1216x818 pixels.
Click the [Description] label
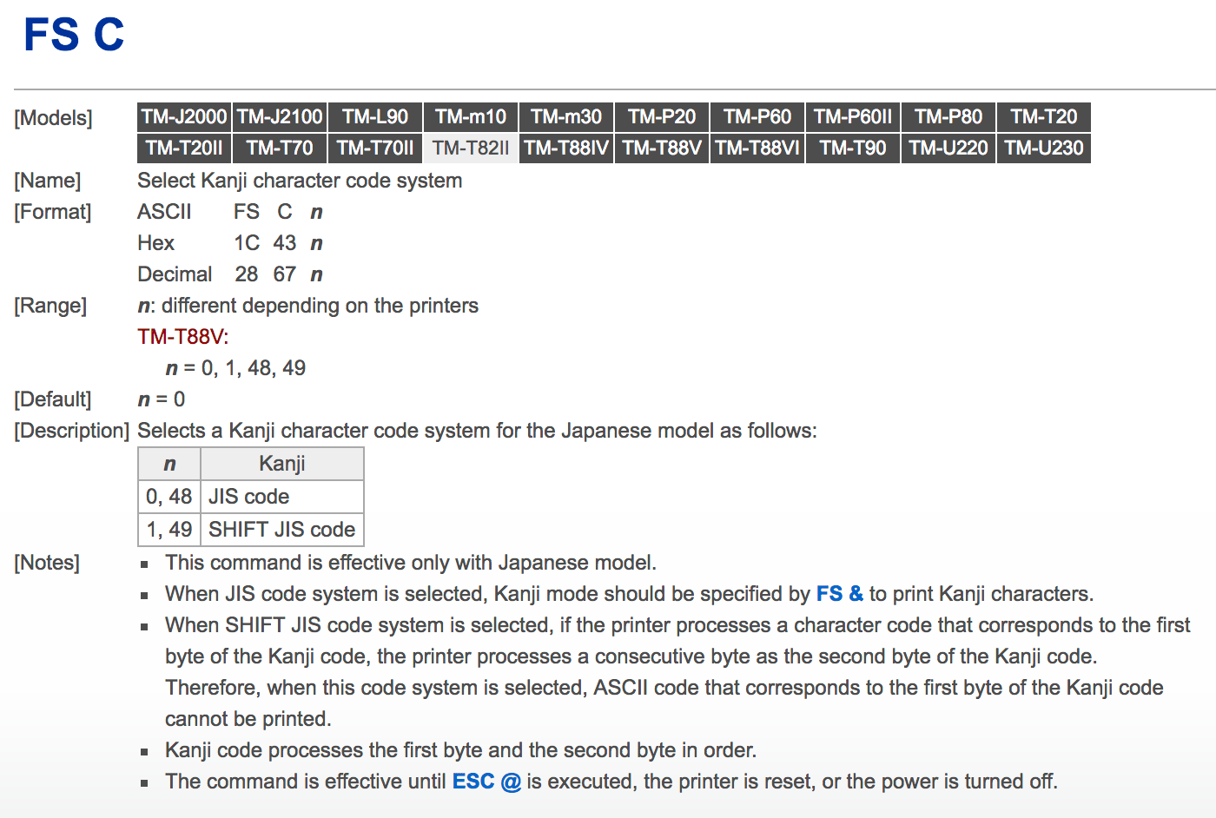[x=71, y=431]
